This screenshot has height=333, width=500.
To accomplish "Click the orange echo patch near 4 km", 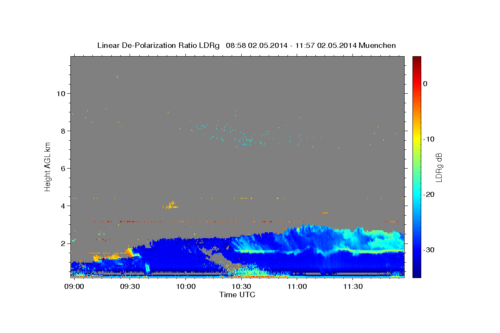I will tap(171, 205).
